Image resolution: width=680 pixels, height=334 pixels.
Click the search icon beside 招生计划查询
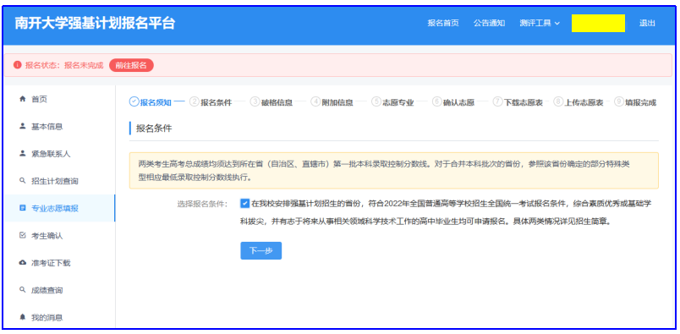point(23,181)
